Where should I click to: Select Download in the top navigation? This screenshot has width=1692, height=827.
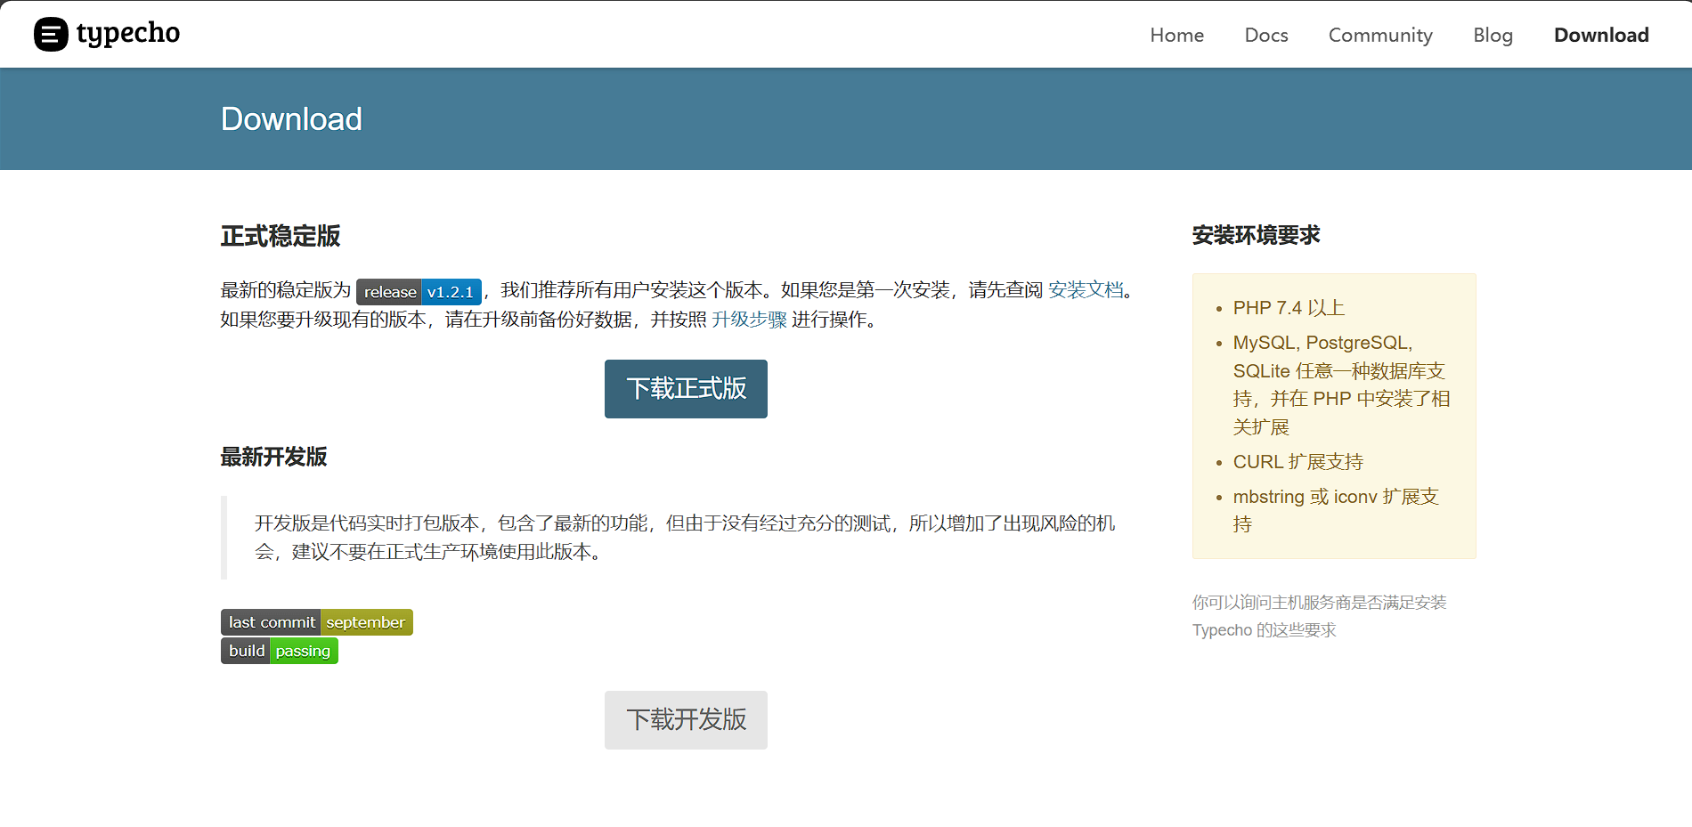(1600, 35)
